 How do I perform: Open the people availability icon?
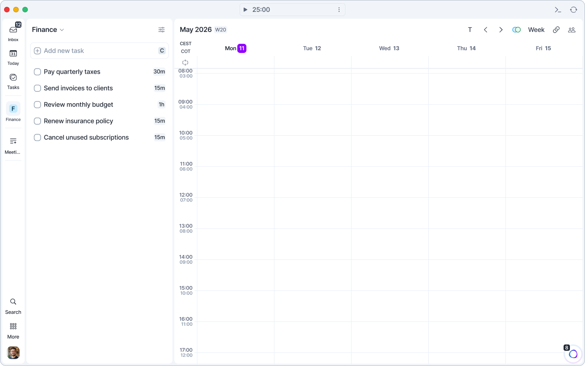pyautogui.click(x=572, y=30)
